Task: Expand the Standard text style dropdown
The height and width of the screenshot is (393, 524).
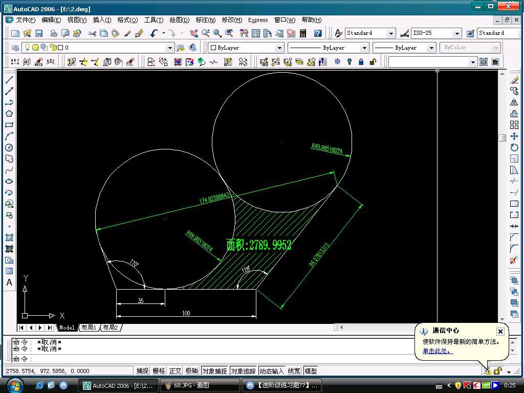Action: pyautogui.click(x=390, y=33)
